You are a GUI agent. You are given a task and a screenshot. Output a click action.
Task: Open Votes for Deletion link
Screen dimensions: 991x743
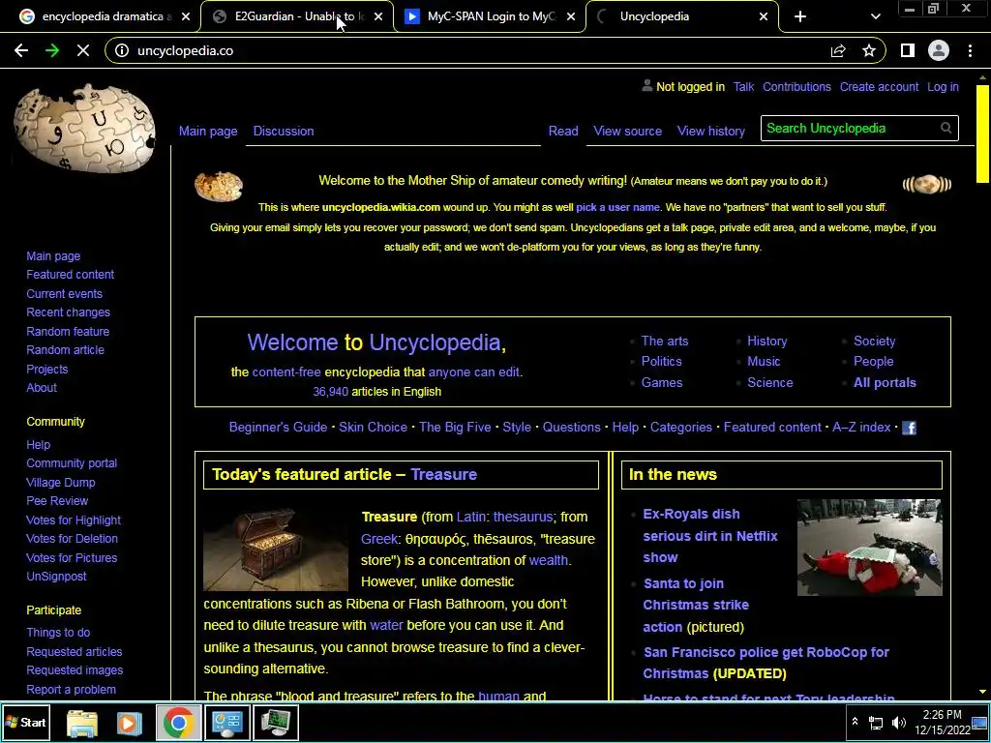tap(72, 538)
